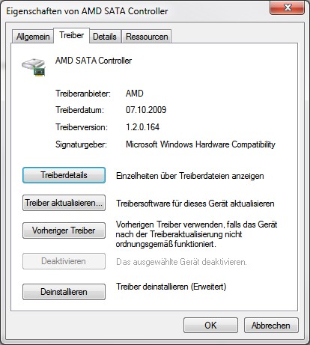
Task: Click the driver date 07.10.2009
Action: point(146,110)
